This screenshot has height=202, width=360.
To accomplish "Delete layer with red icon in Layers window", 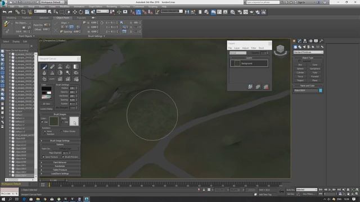I will [266, 87].
